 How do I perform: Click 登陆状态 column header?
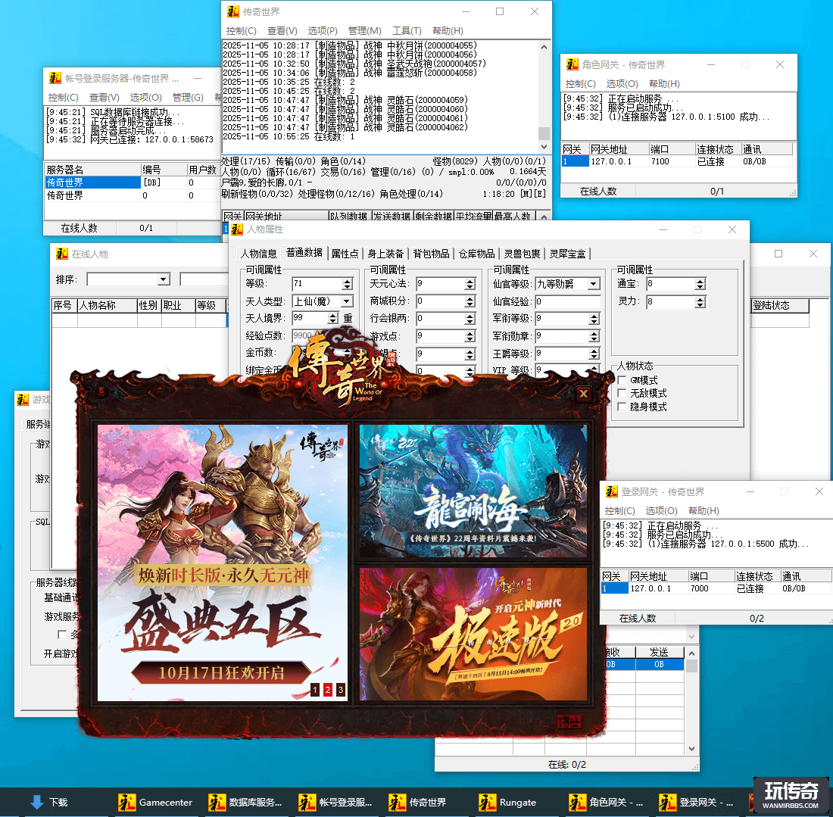(x=780, y=305)
